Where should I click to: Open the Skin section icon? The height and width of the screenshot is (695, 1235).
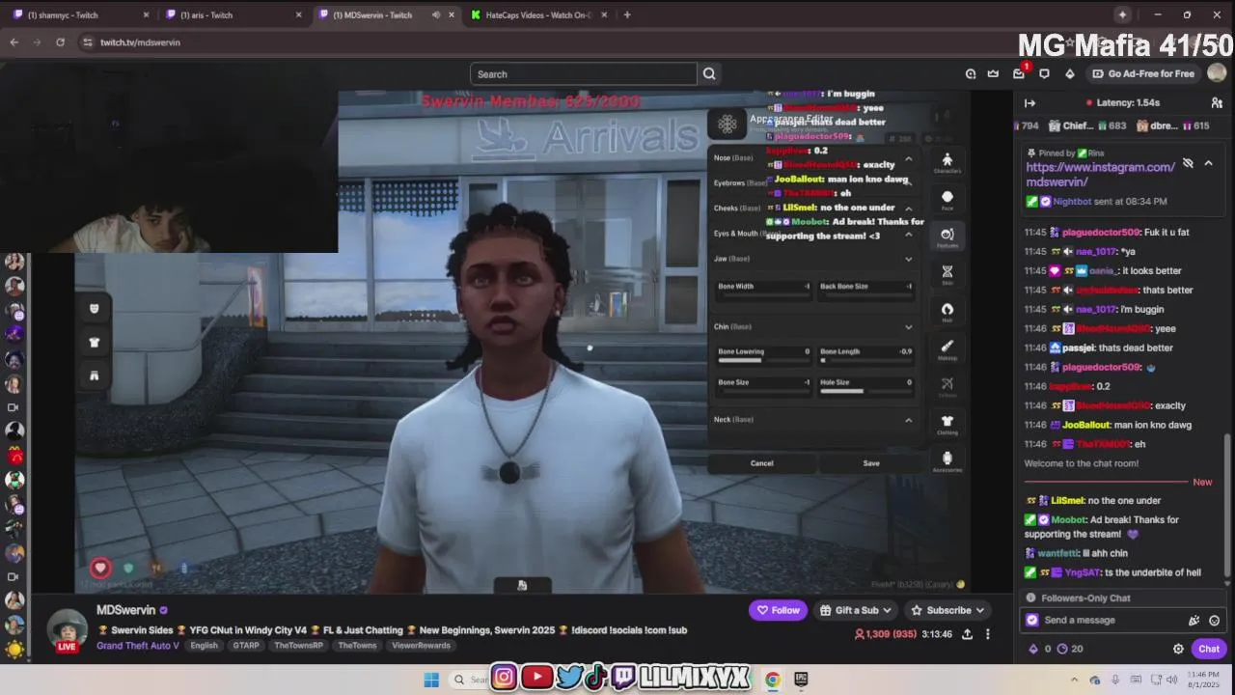pos(947,274)
